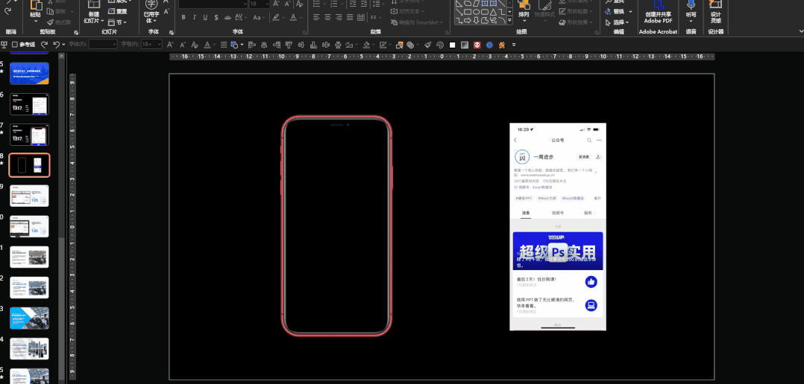
Task: Toggle the 参考线 guides checkbox
Action: click(x=15, y=45)
